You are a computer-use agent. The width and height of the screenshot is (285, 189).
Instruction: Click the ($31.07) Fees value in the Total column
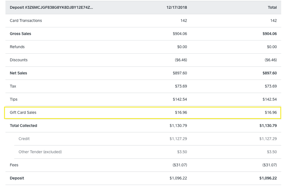[269, 165]
